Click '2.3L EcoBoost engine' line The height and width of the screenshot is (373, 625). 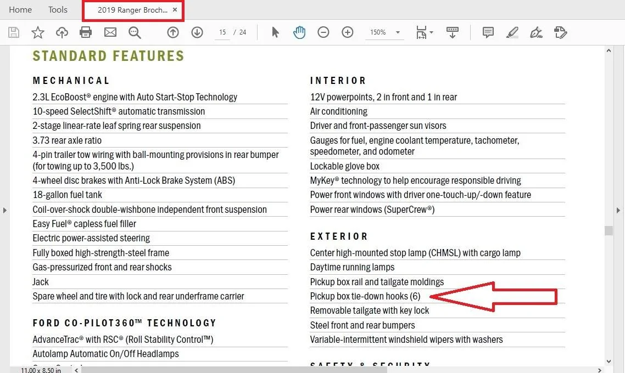135,97
